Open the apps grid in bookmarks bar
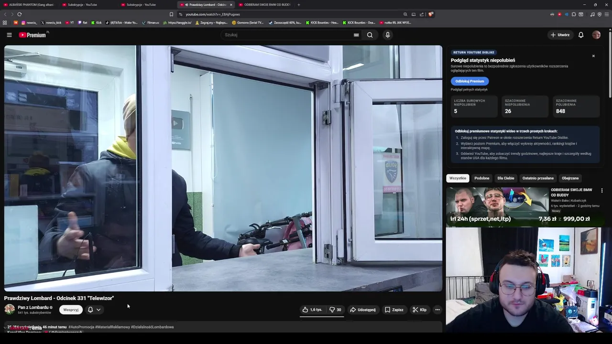The height and width of the screenshot is (344, 612). pyautogui.click(x=5, y=22)
